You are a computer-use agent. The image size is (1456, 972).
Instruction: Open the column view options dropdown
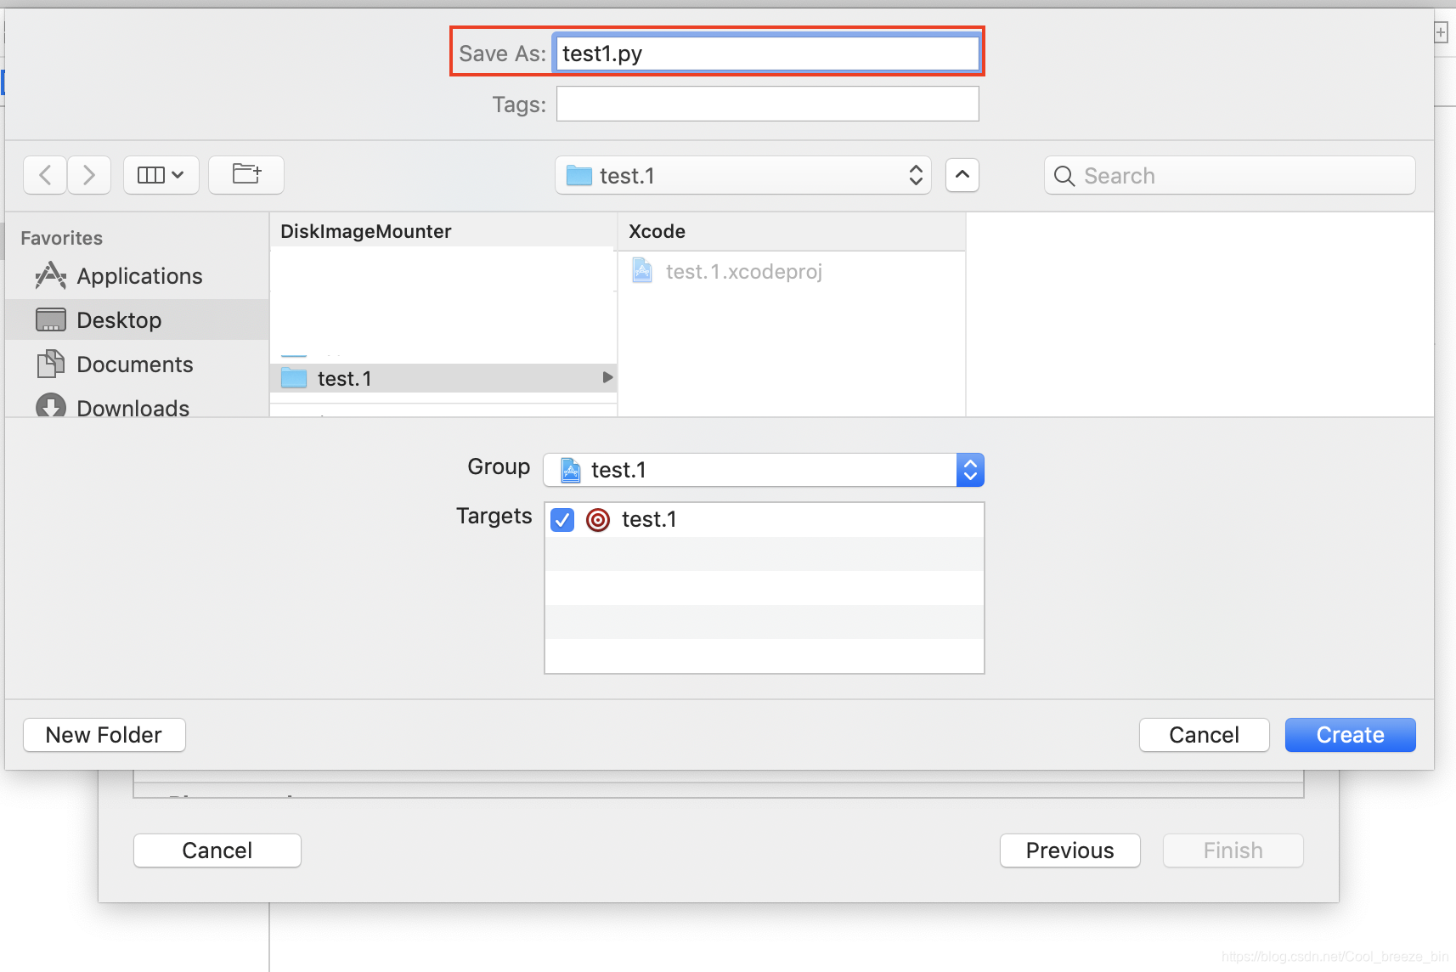coord(161,175)
